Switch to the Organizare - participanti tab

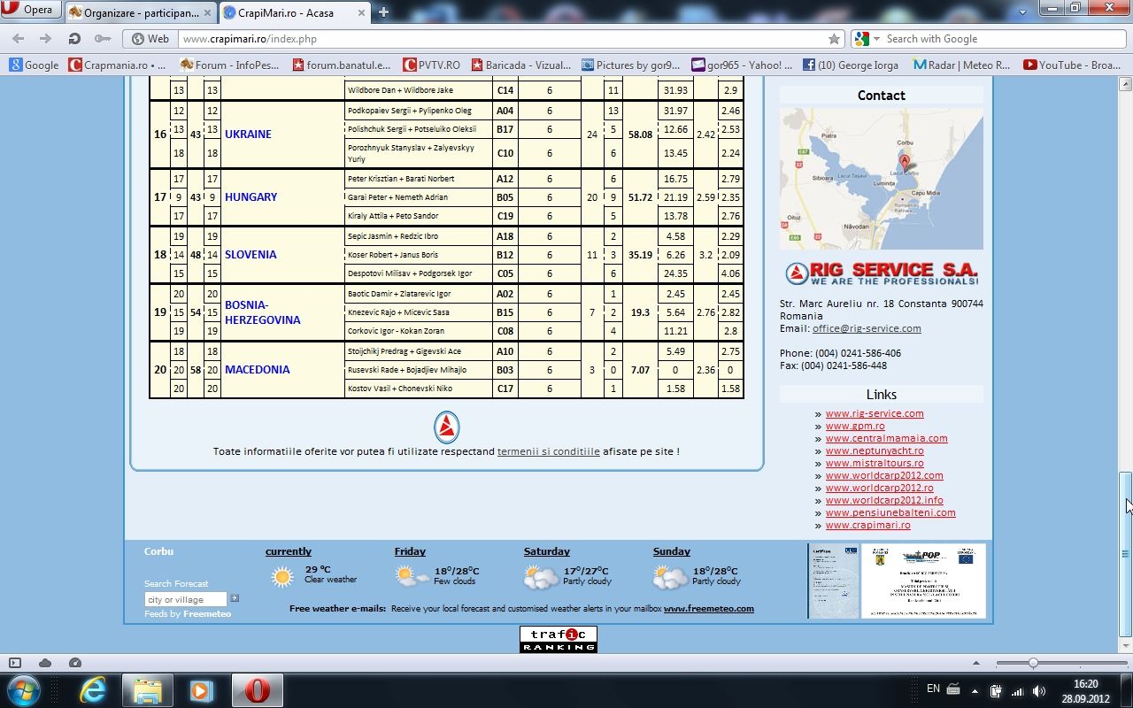(x=140, y=12)
